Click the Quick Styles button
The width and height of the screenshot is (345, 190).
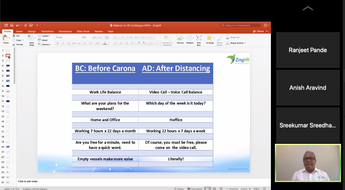tap(219, 41)
